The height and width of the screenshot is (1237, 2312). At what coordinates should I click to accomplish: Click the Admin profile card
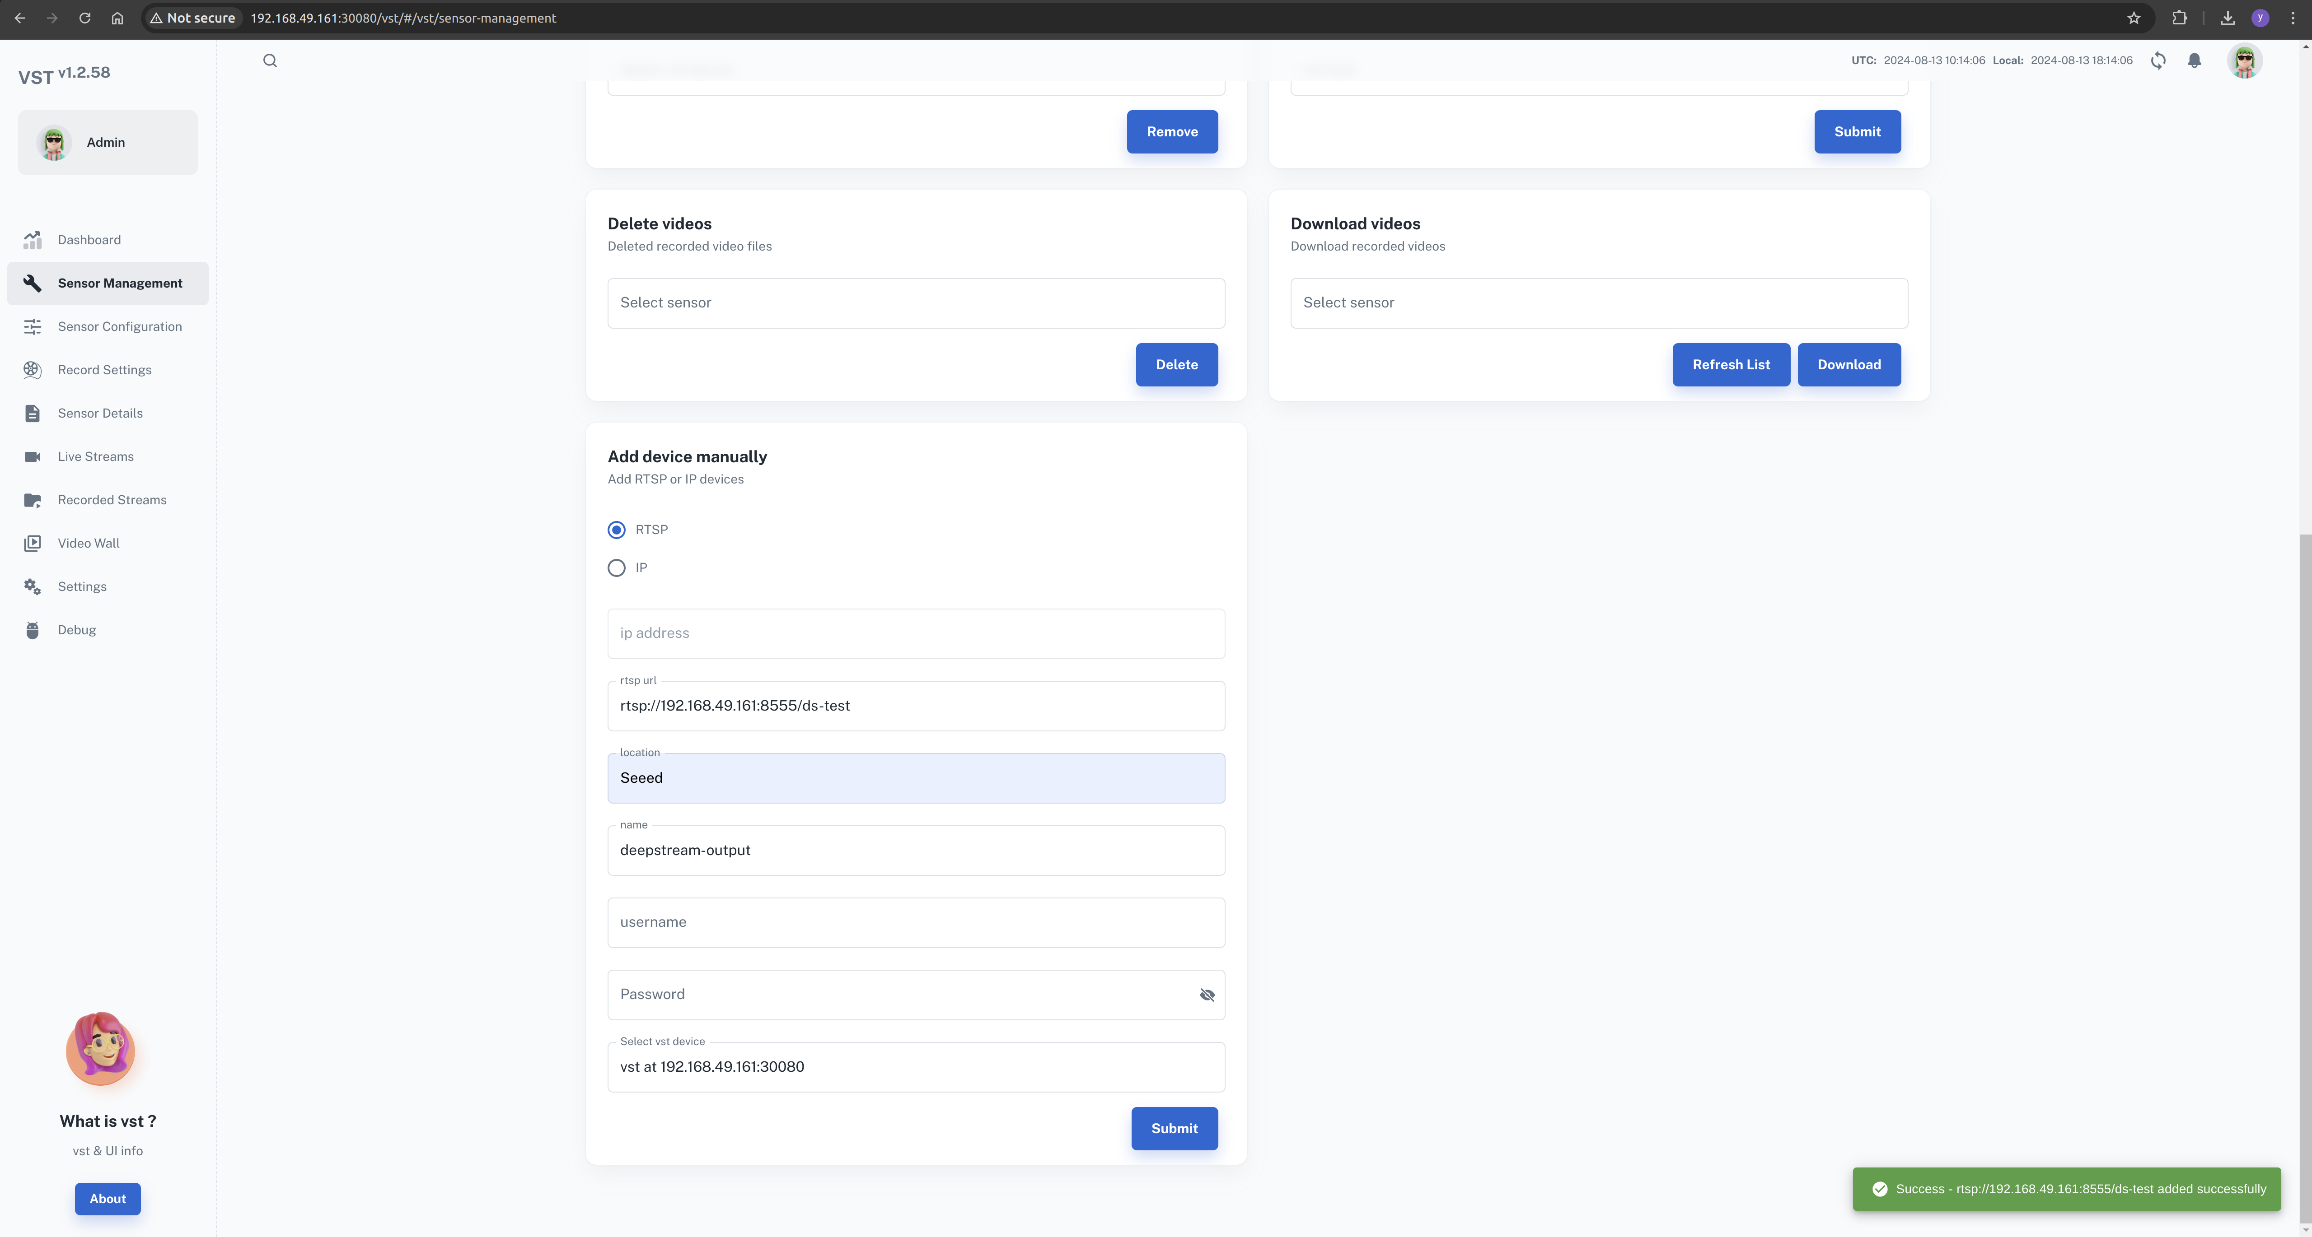(108, 143)
